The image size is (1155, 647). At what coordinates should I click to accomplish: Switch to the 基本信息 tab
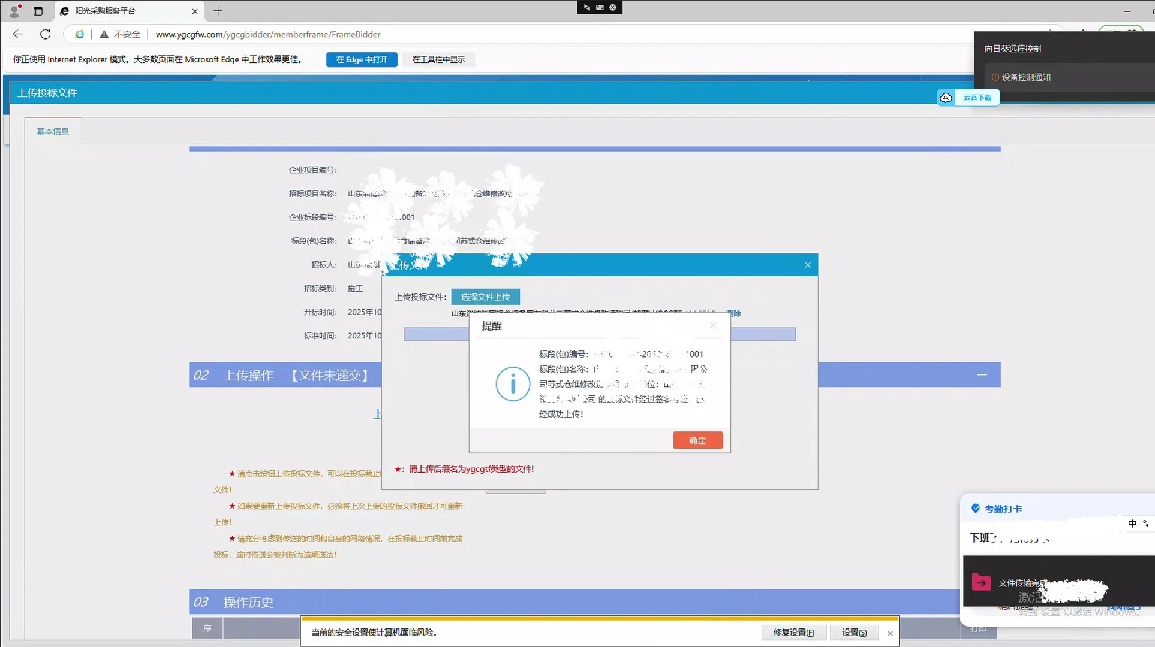53,131
